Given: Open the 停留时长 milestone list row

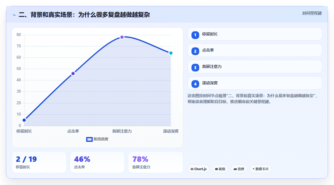Looking at the screenshot, I should pyautogui.click(x=255, y=34).
